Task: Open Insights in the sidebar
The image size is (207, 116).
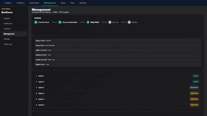Action: (x=14, y=18)
